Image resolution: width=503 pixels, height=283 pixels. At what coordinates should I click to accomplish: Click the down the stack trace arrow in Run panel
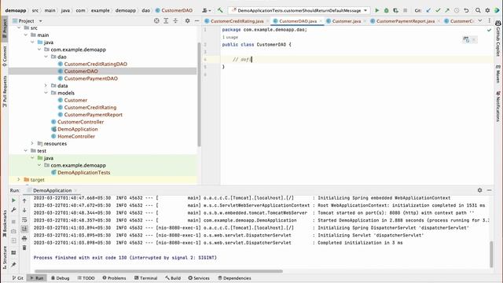24,210
